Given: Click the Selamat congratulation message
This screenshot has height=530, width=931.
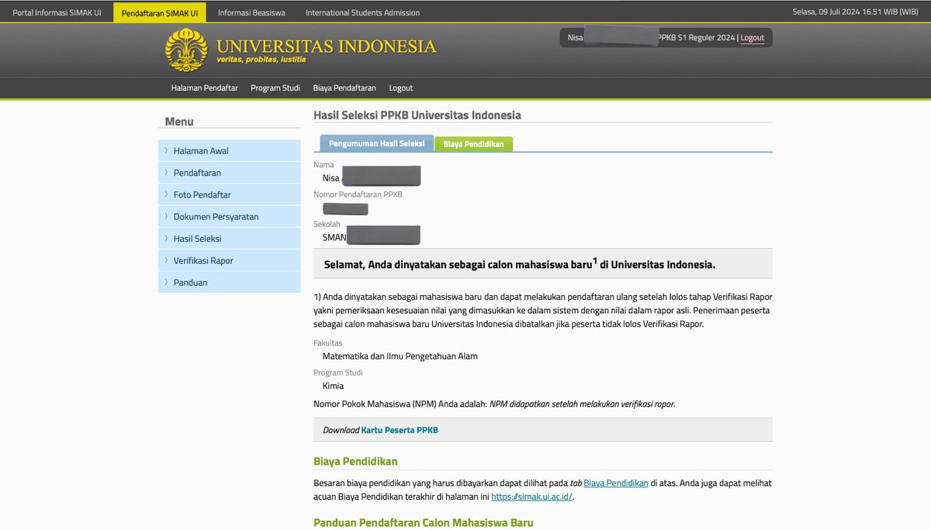Looking at the screenshot, I should pyautogui.click(x=520, y=264).
